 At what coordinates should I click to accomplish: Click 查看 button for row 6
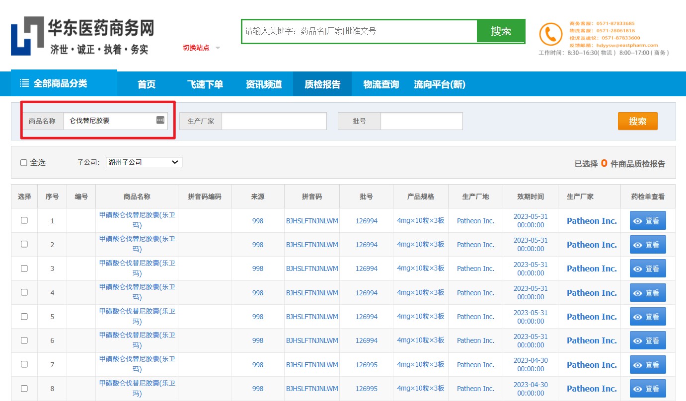[x=648, y=340]
